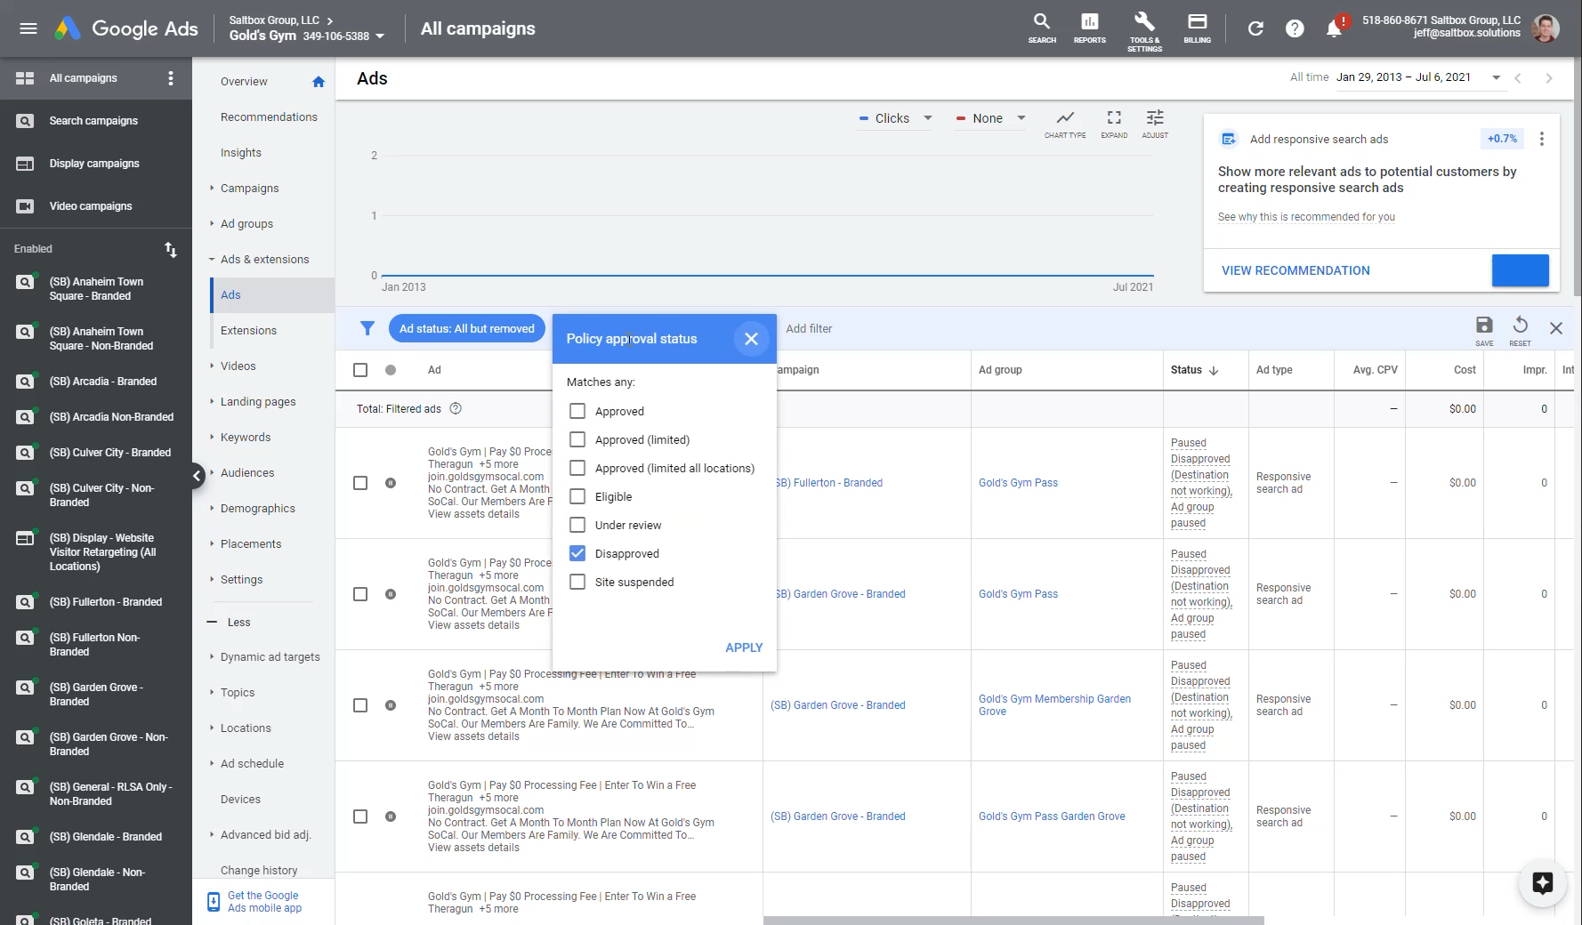Apply the policy status filter
The height and width of the screenshot is (925, 1582).
click(744, 647)
